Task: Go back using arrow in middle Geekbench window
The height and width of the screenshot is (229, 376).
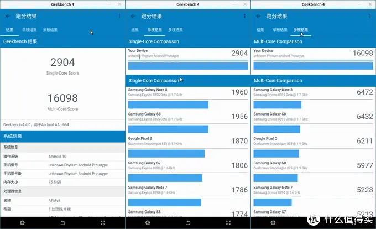Action: (133, 16)
